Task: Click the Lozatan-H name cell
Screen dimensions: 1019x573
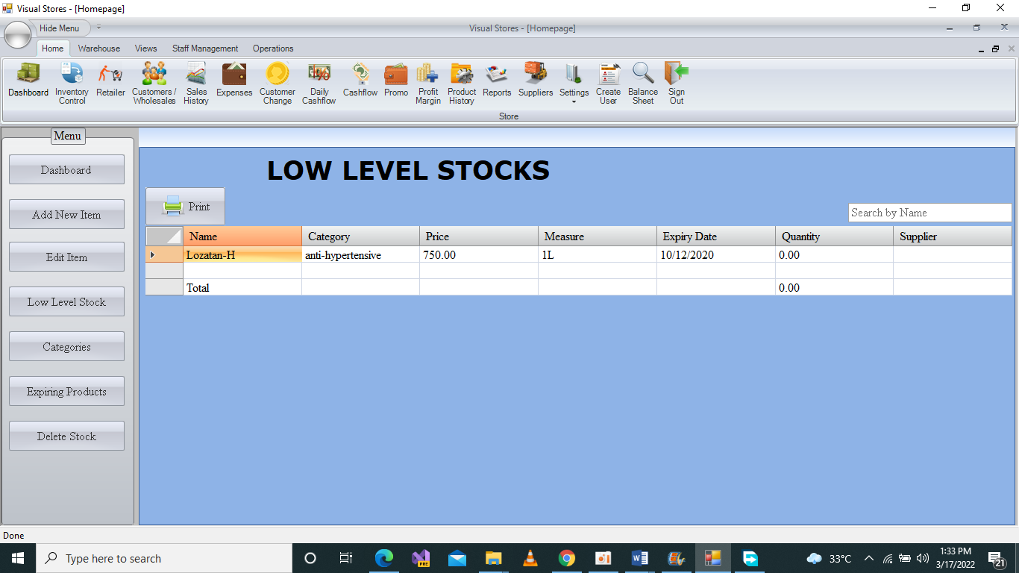Action: 242,254
